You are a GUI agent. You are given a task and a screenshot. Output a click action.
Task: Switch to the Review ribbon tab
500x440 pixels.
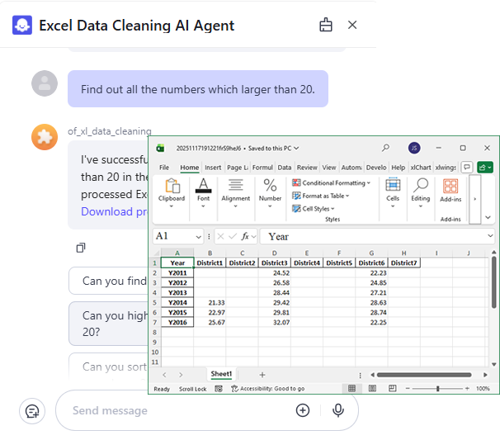click(x=307, y=168)
